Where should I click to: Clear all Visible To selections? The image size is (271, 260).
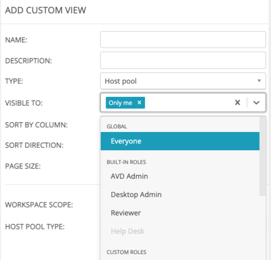[x=238, y=103]
